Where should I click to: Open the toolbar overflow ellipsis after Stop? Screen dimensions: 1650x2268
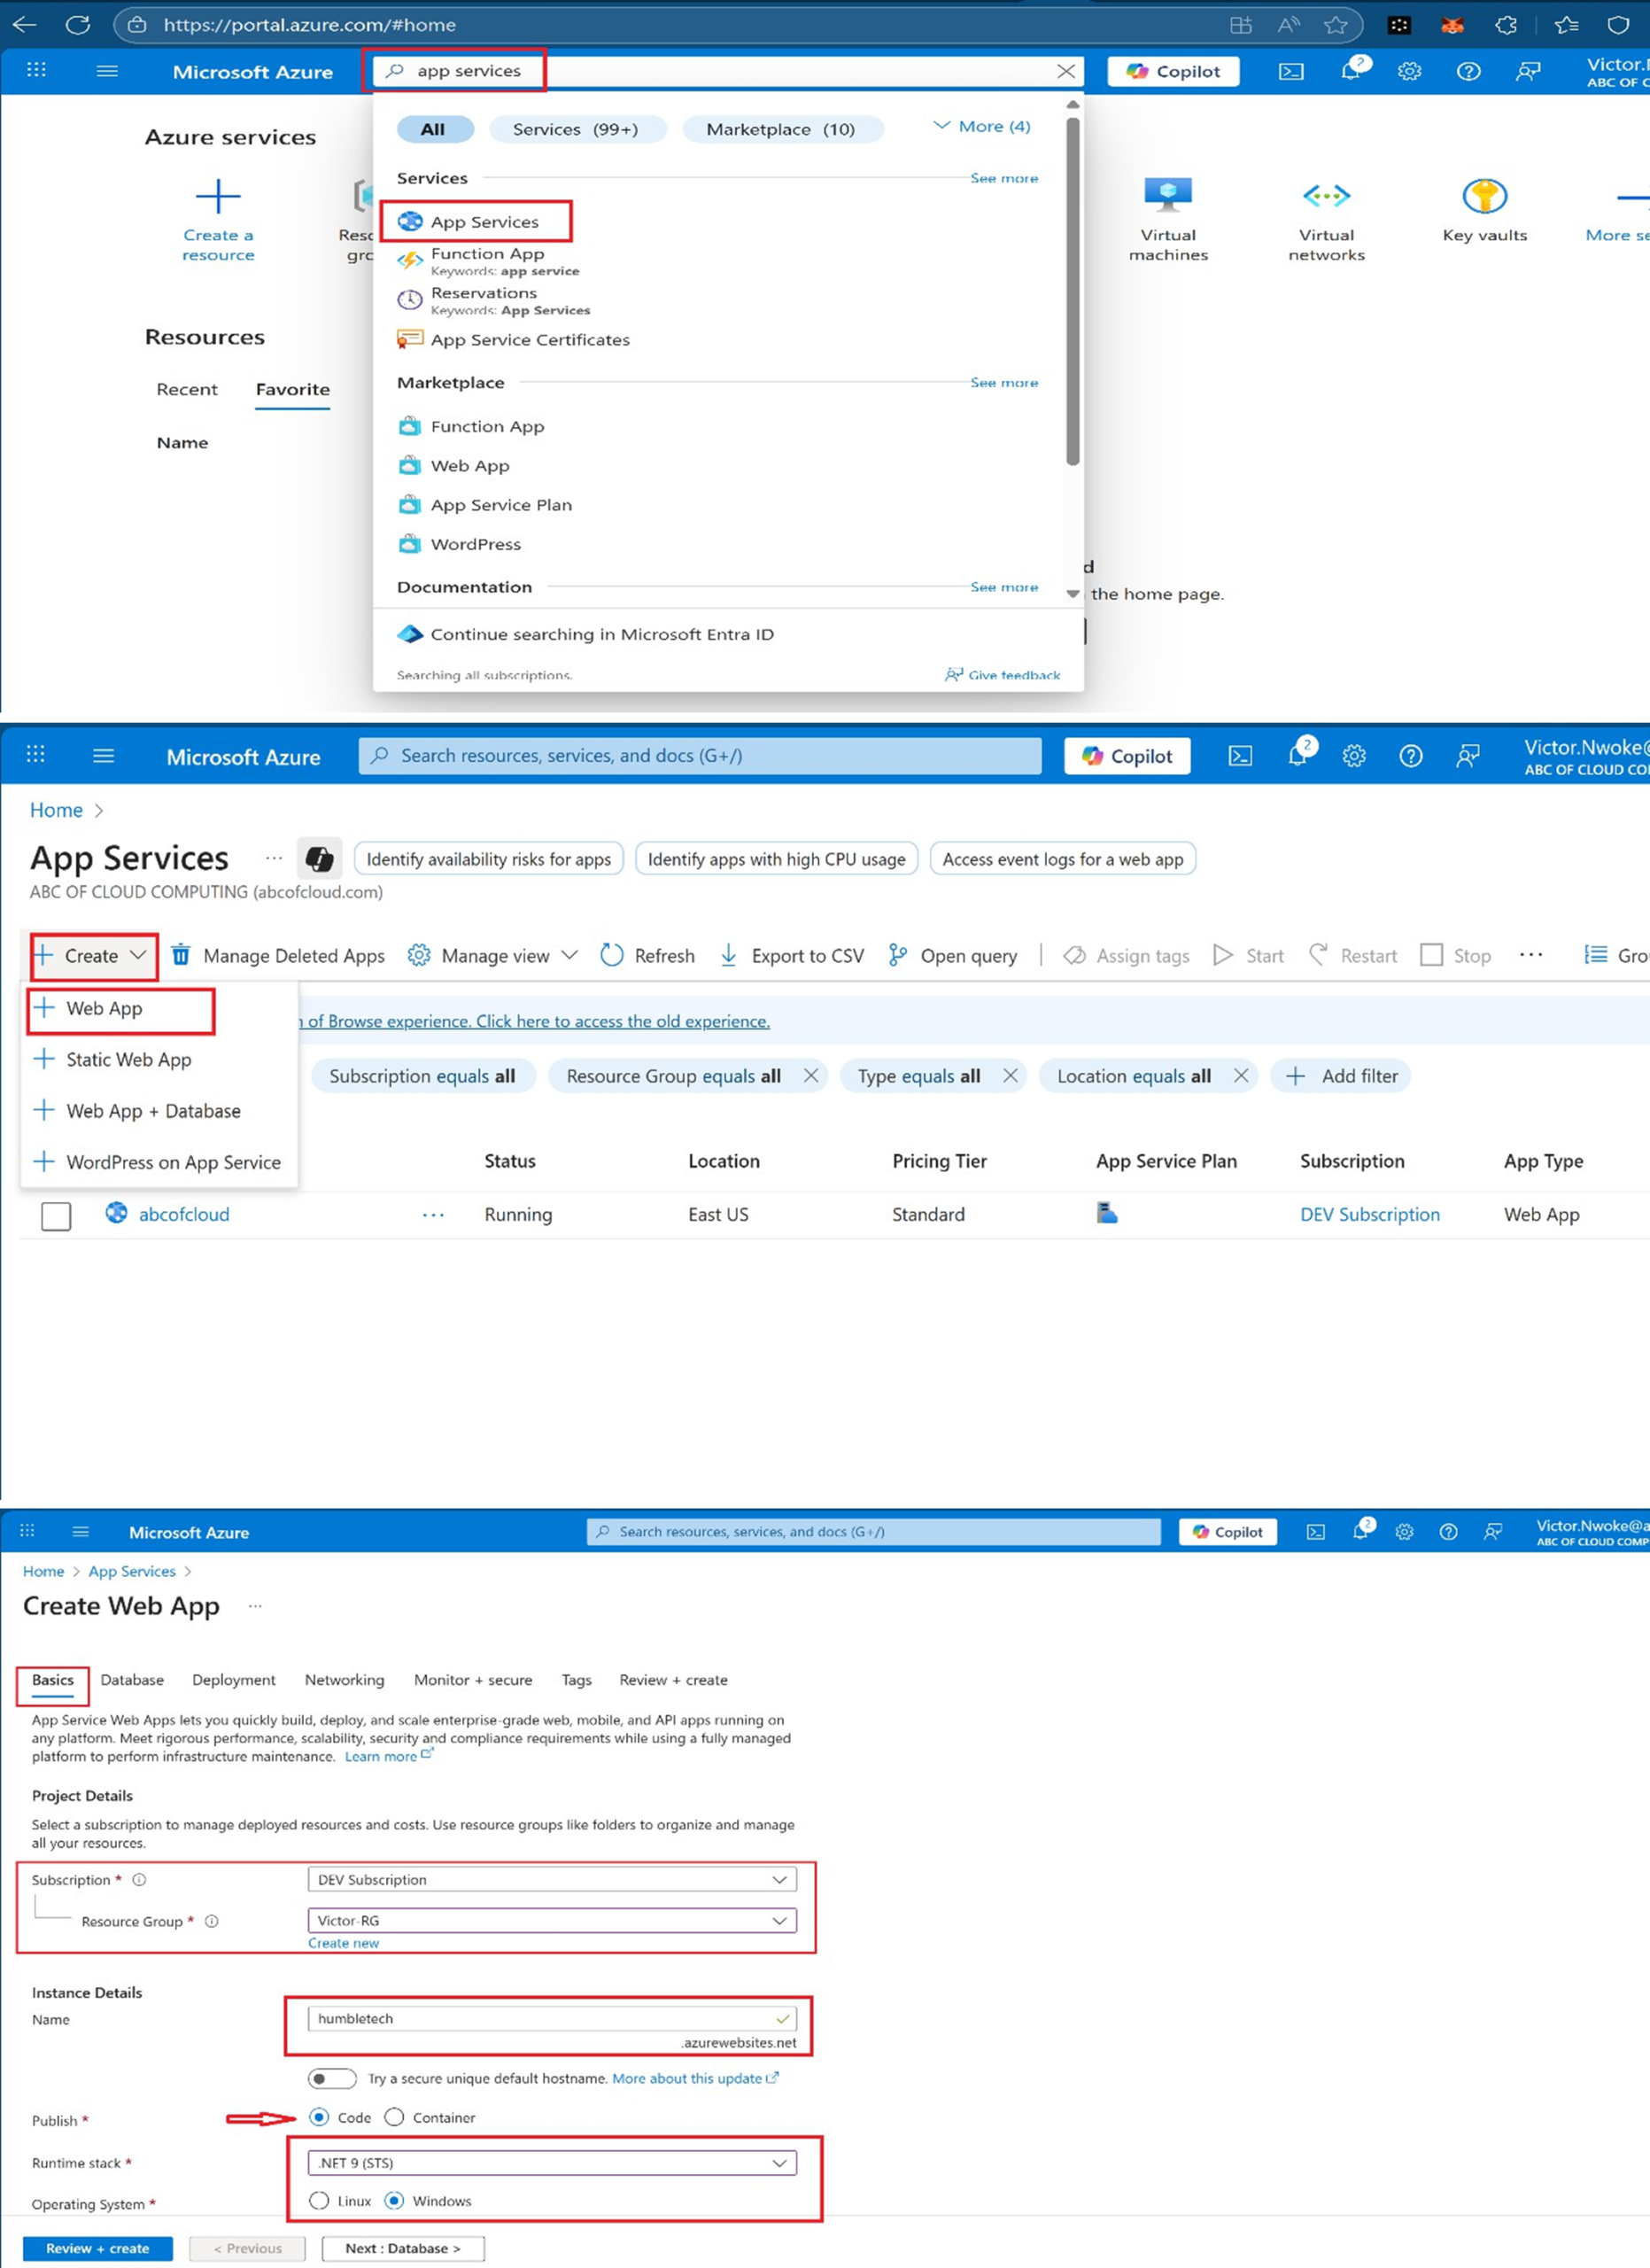pos(1531,954)
